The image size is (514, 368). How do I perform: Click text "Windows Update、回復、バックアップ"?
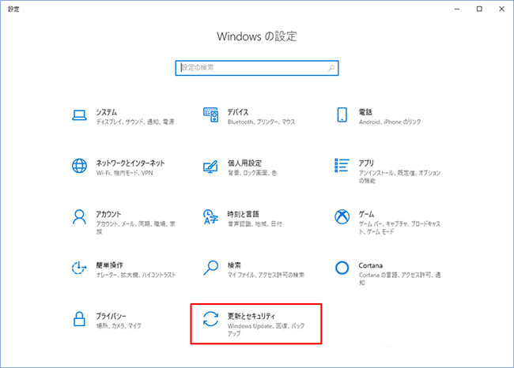pyautogui.click(x=266, y=329)
